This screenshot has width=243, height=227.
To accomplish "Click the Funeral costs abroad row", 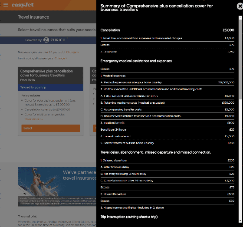I will (x=167, y=136).
